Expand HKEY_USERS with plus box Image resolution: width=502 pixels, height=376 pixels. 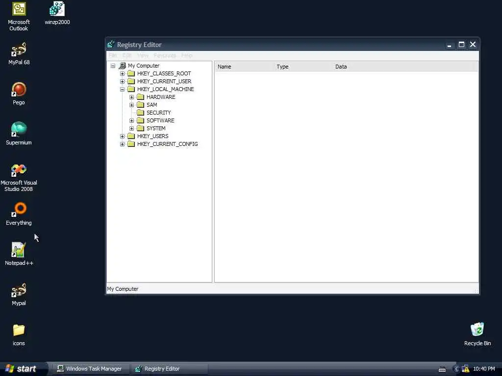click(x=122, y=136)
